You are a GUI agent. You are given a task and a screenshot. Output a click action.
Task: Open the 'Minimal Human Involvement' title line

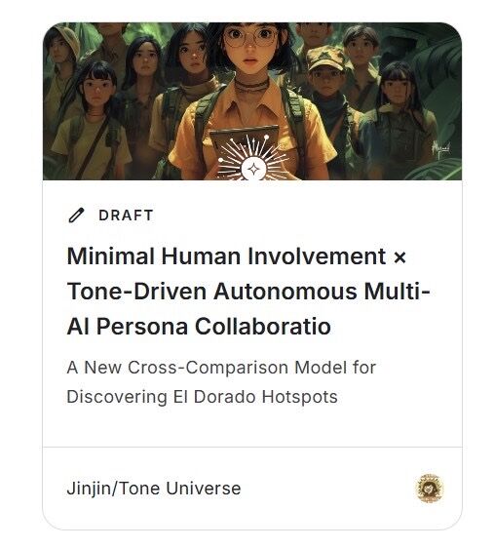point(226,256)
